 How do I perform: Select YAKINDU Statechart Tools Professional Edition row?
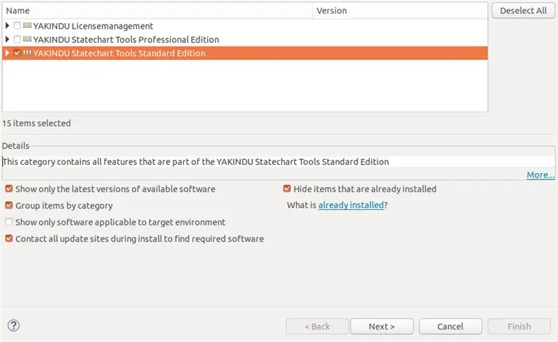coord(245,39)
